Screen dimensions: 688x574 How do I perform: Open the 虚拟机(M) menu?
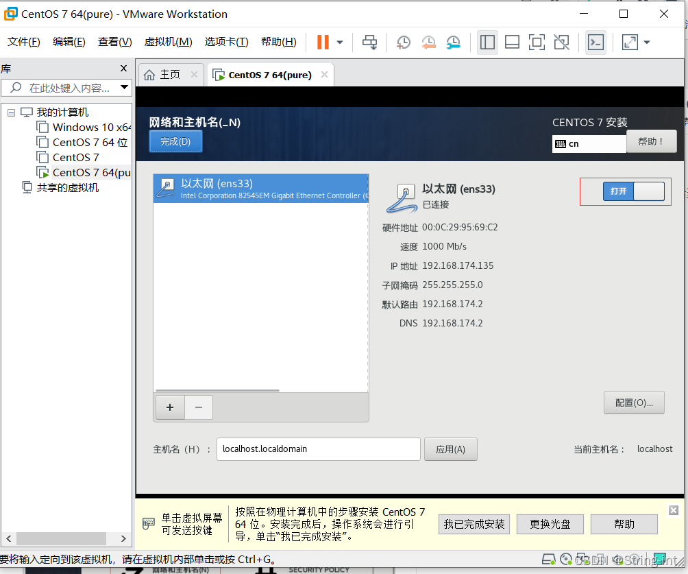click(168, 42)
